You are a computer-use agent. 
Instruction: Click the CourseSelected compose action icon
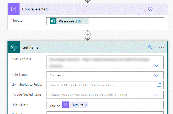[14, 9]
